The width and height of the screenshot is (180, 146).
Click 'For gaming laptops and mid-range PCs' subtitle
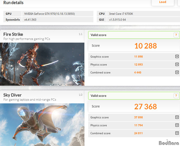pos(30,100)
